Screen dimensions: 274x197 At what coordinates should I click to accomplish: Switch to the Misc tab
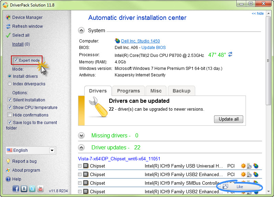coord(156,91)
